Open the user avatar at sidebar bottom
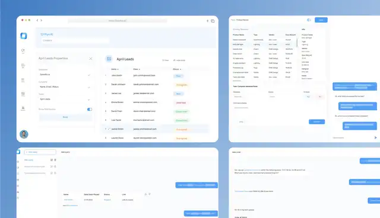Viewport: 380px width, 218px height. tap(24, 134)
